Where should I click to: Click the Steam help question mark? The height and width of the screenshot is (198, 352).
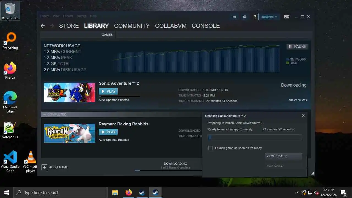click(255, 17)
